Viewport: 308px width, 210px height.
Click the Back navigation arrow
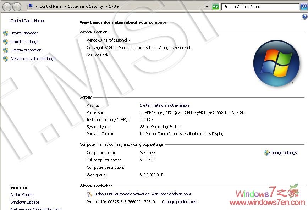click(7, 6)
